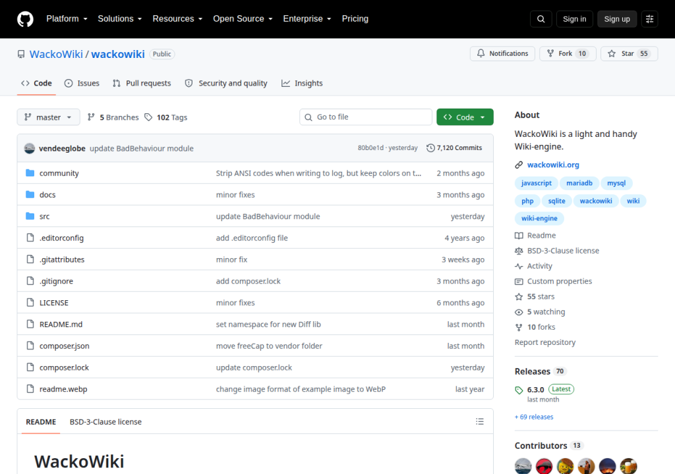
Task: Open commit history clock icon
Action: pyautogui.click(x=430, y=148)
